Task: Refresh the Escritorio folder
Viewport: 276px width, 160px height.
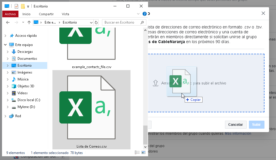Action: click(96, 22)
